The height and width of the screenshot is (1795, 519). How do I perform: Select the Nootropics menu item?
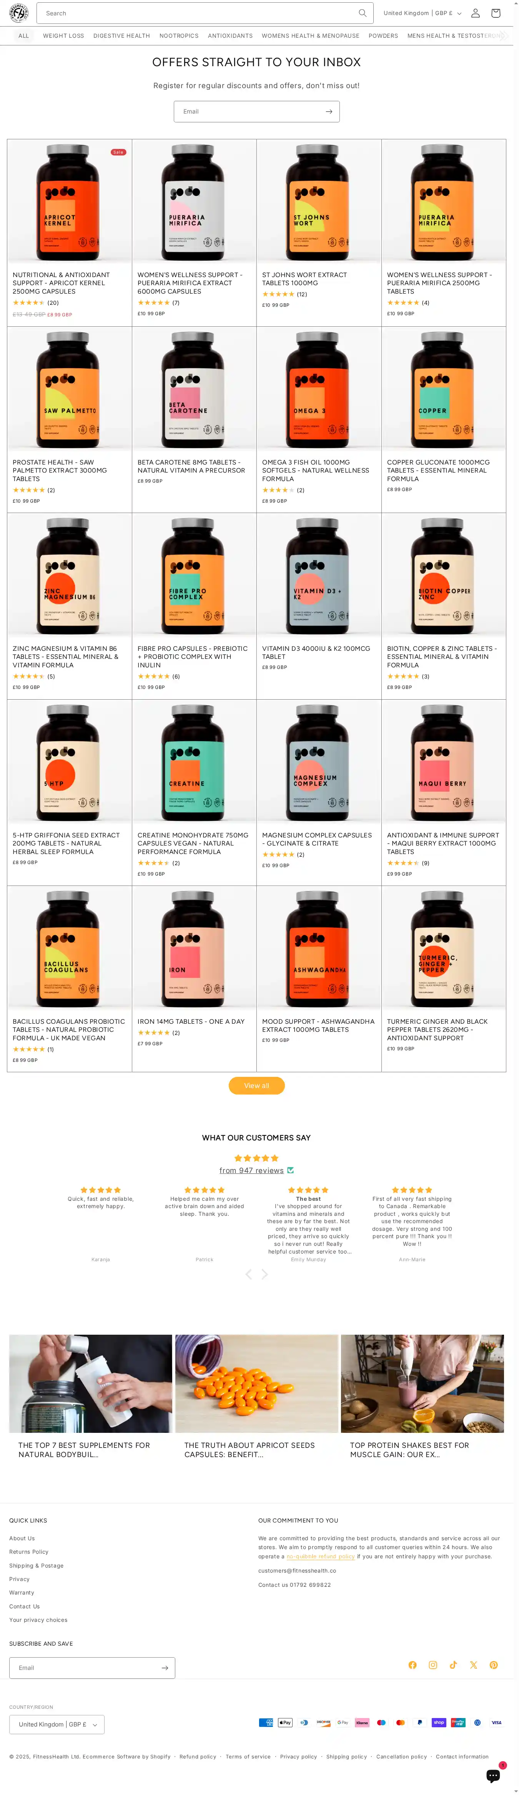(179, 35)
